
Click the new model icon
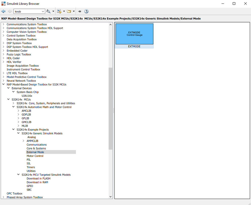click(x=59, y=11)
